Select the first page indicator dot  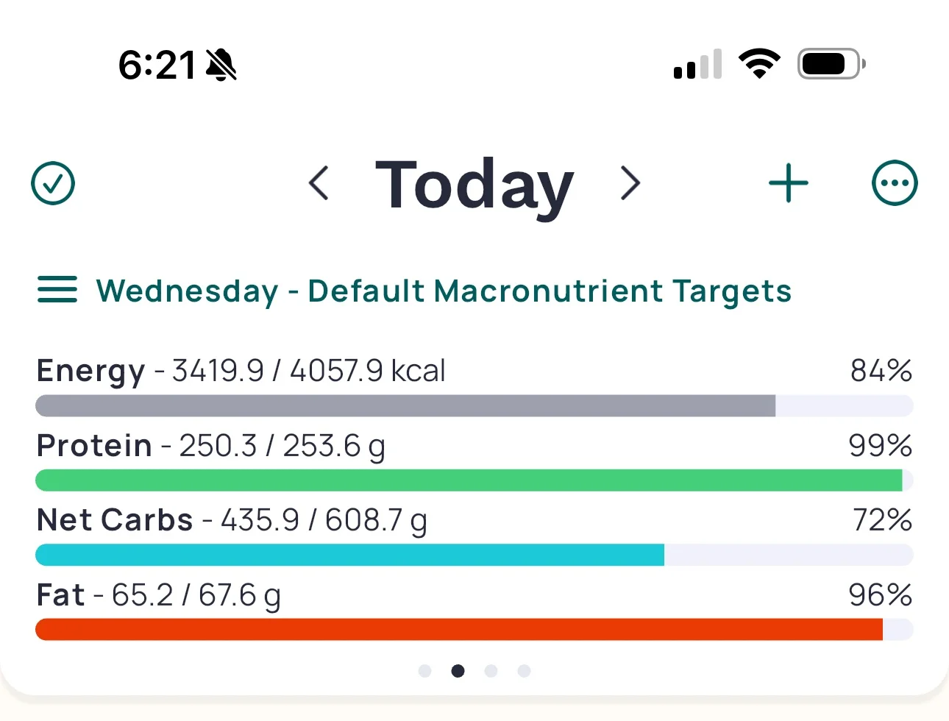424,671
